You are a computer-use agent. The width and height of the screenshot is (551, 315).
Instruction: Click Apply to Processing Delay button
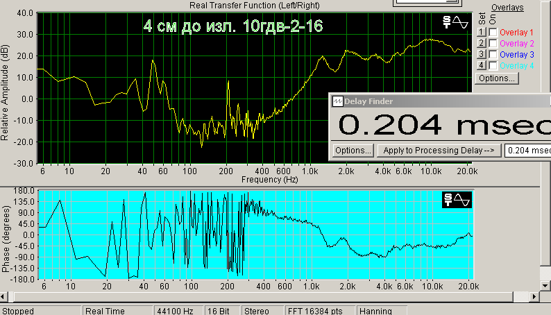(x=439, y=151)
